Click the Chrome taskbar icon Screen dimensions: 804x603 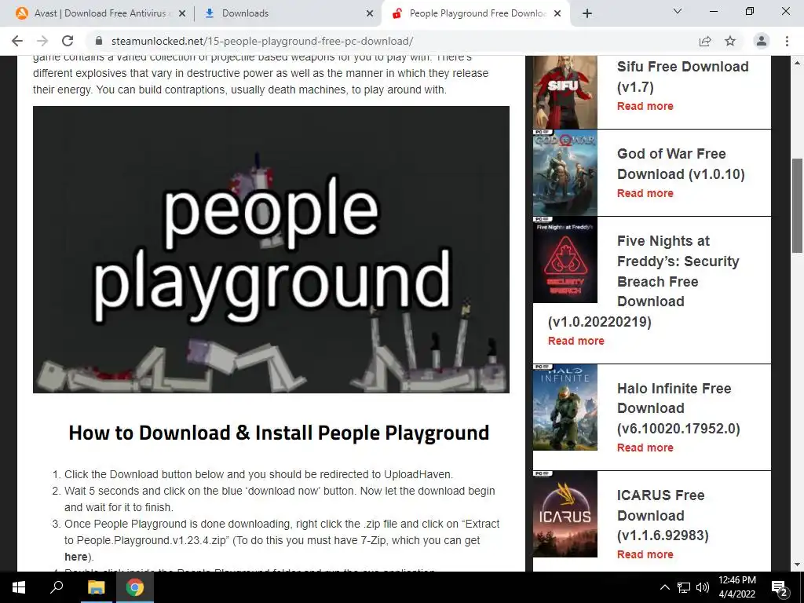coord(135,587)
